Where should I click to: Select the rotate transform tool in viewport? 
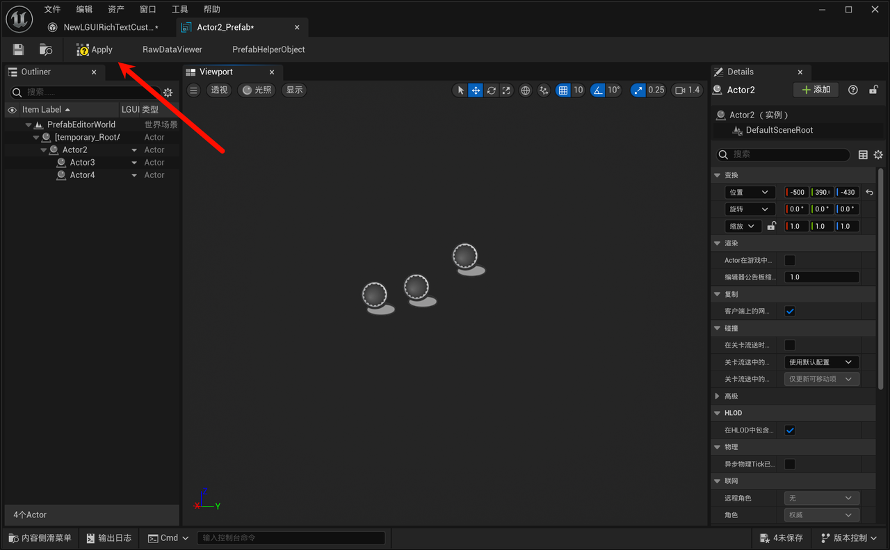(x=492, y=90)
